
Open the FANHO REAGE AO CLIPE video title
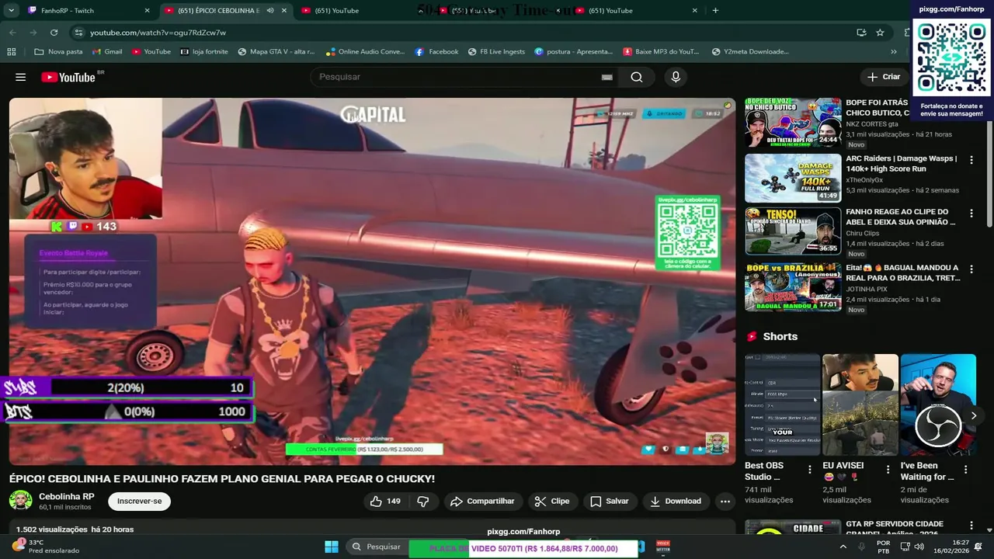901,217
